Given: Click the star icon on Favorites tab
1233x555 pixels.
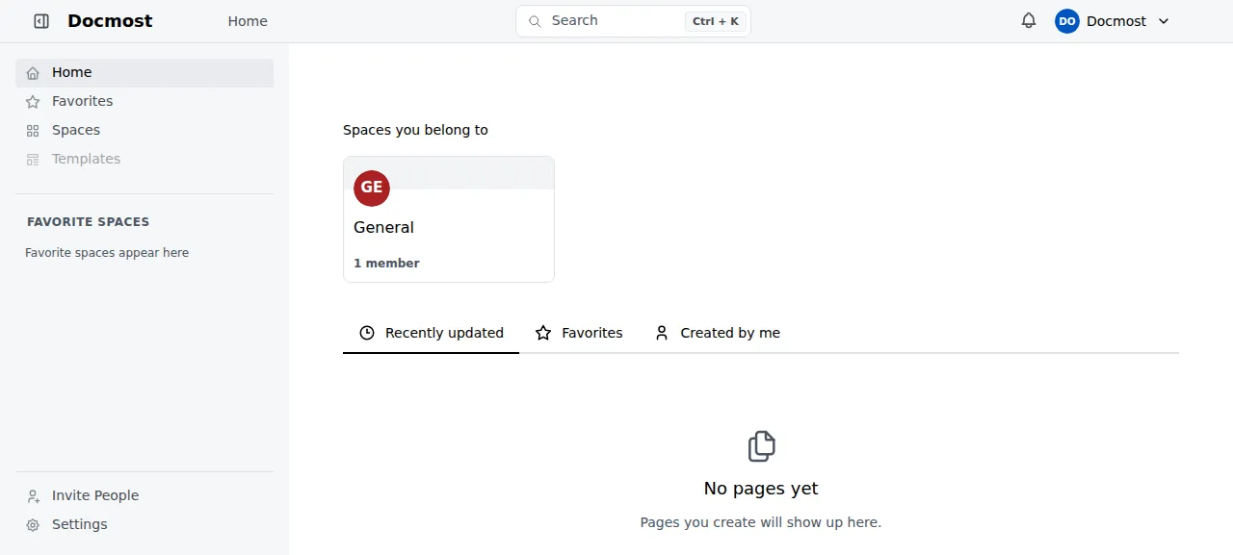Looking at the screenshot, I should pyautogui.click(x=543, y=333).
